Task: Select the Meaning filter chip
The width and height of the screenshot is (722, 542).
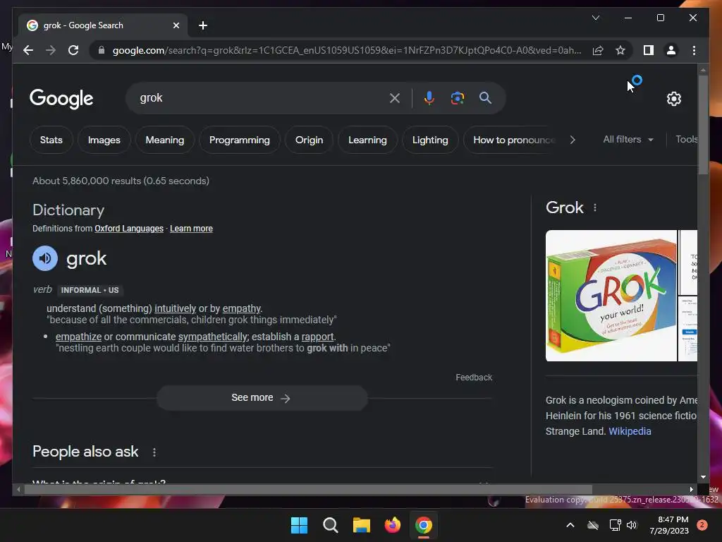Action: point(165,140)
